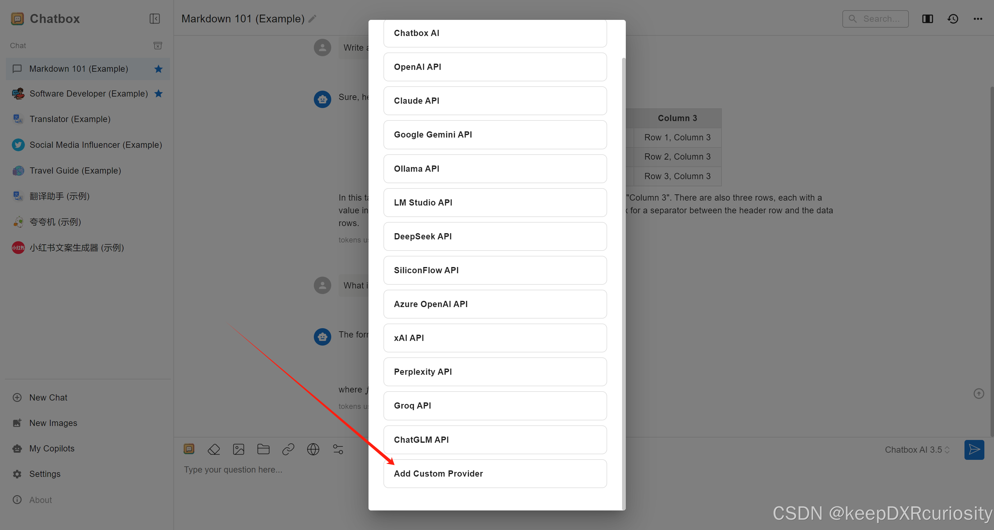The height and width of the screenshot is (530, 994).
Task: Unstar the Markdown 101 (Example) chat
Action: click(158, 69)
